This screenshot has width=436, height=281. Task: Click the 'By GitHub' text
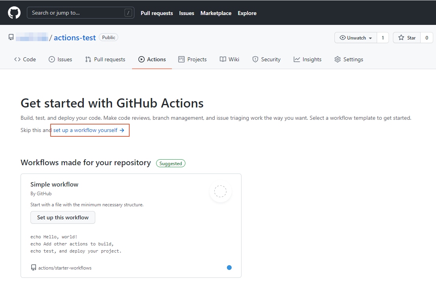click(x=41, y=193)
